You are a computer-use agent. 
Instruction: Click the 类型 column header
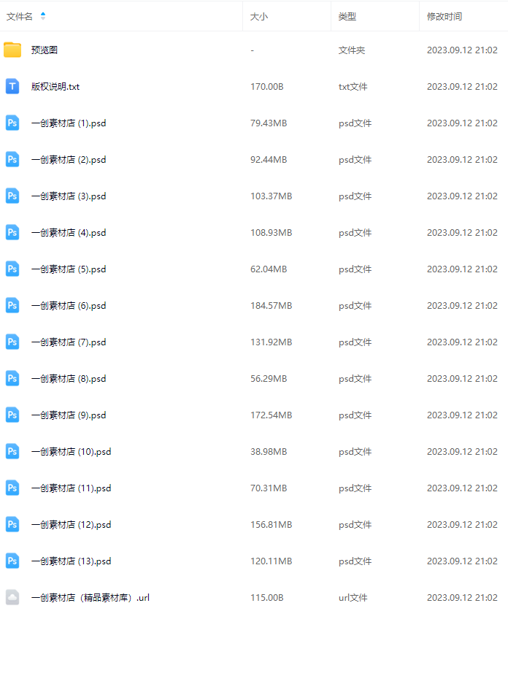pos(347,16)
